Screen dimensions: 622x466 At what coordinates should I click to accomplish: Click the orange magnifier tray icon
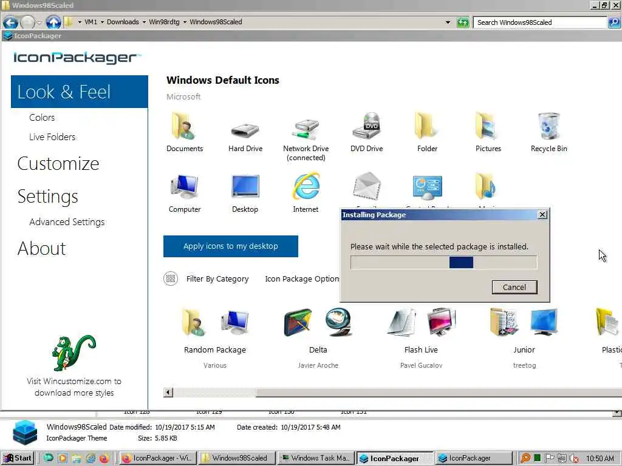(x=525, y=458)
